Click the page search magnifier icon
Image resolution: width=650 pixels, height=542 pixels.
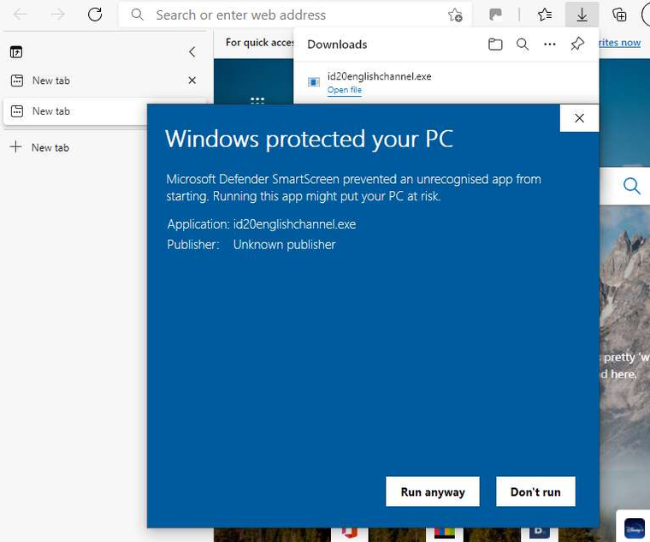coord(631,186)
